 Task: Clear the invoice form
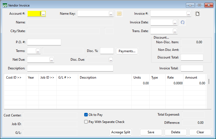point(200,132)
